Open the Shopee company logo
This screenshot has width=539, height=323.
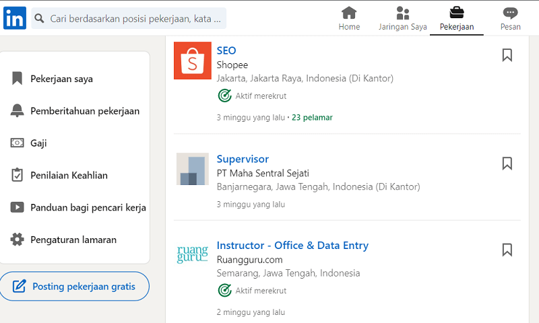(193, 61)
